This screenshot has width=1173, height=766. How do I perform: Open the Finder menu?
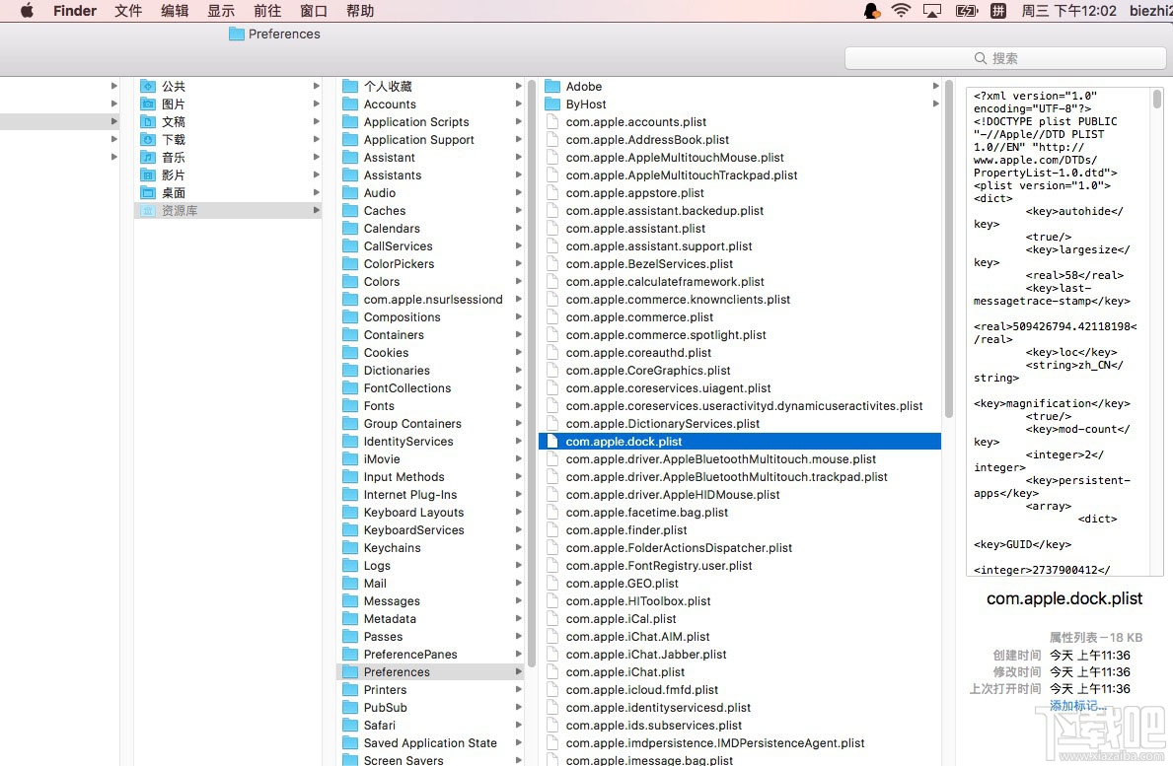(75, 11)
